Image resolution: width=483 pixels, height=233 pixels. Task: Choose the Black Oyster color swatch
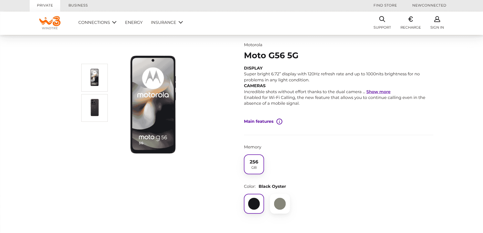click(254, 204)
